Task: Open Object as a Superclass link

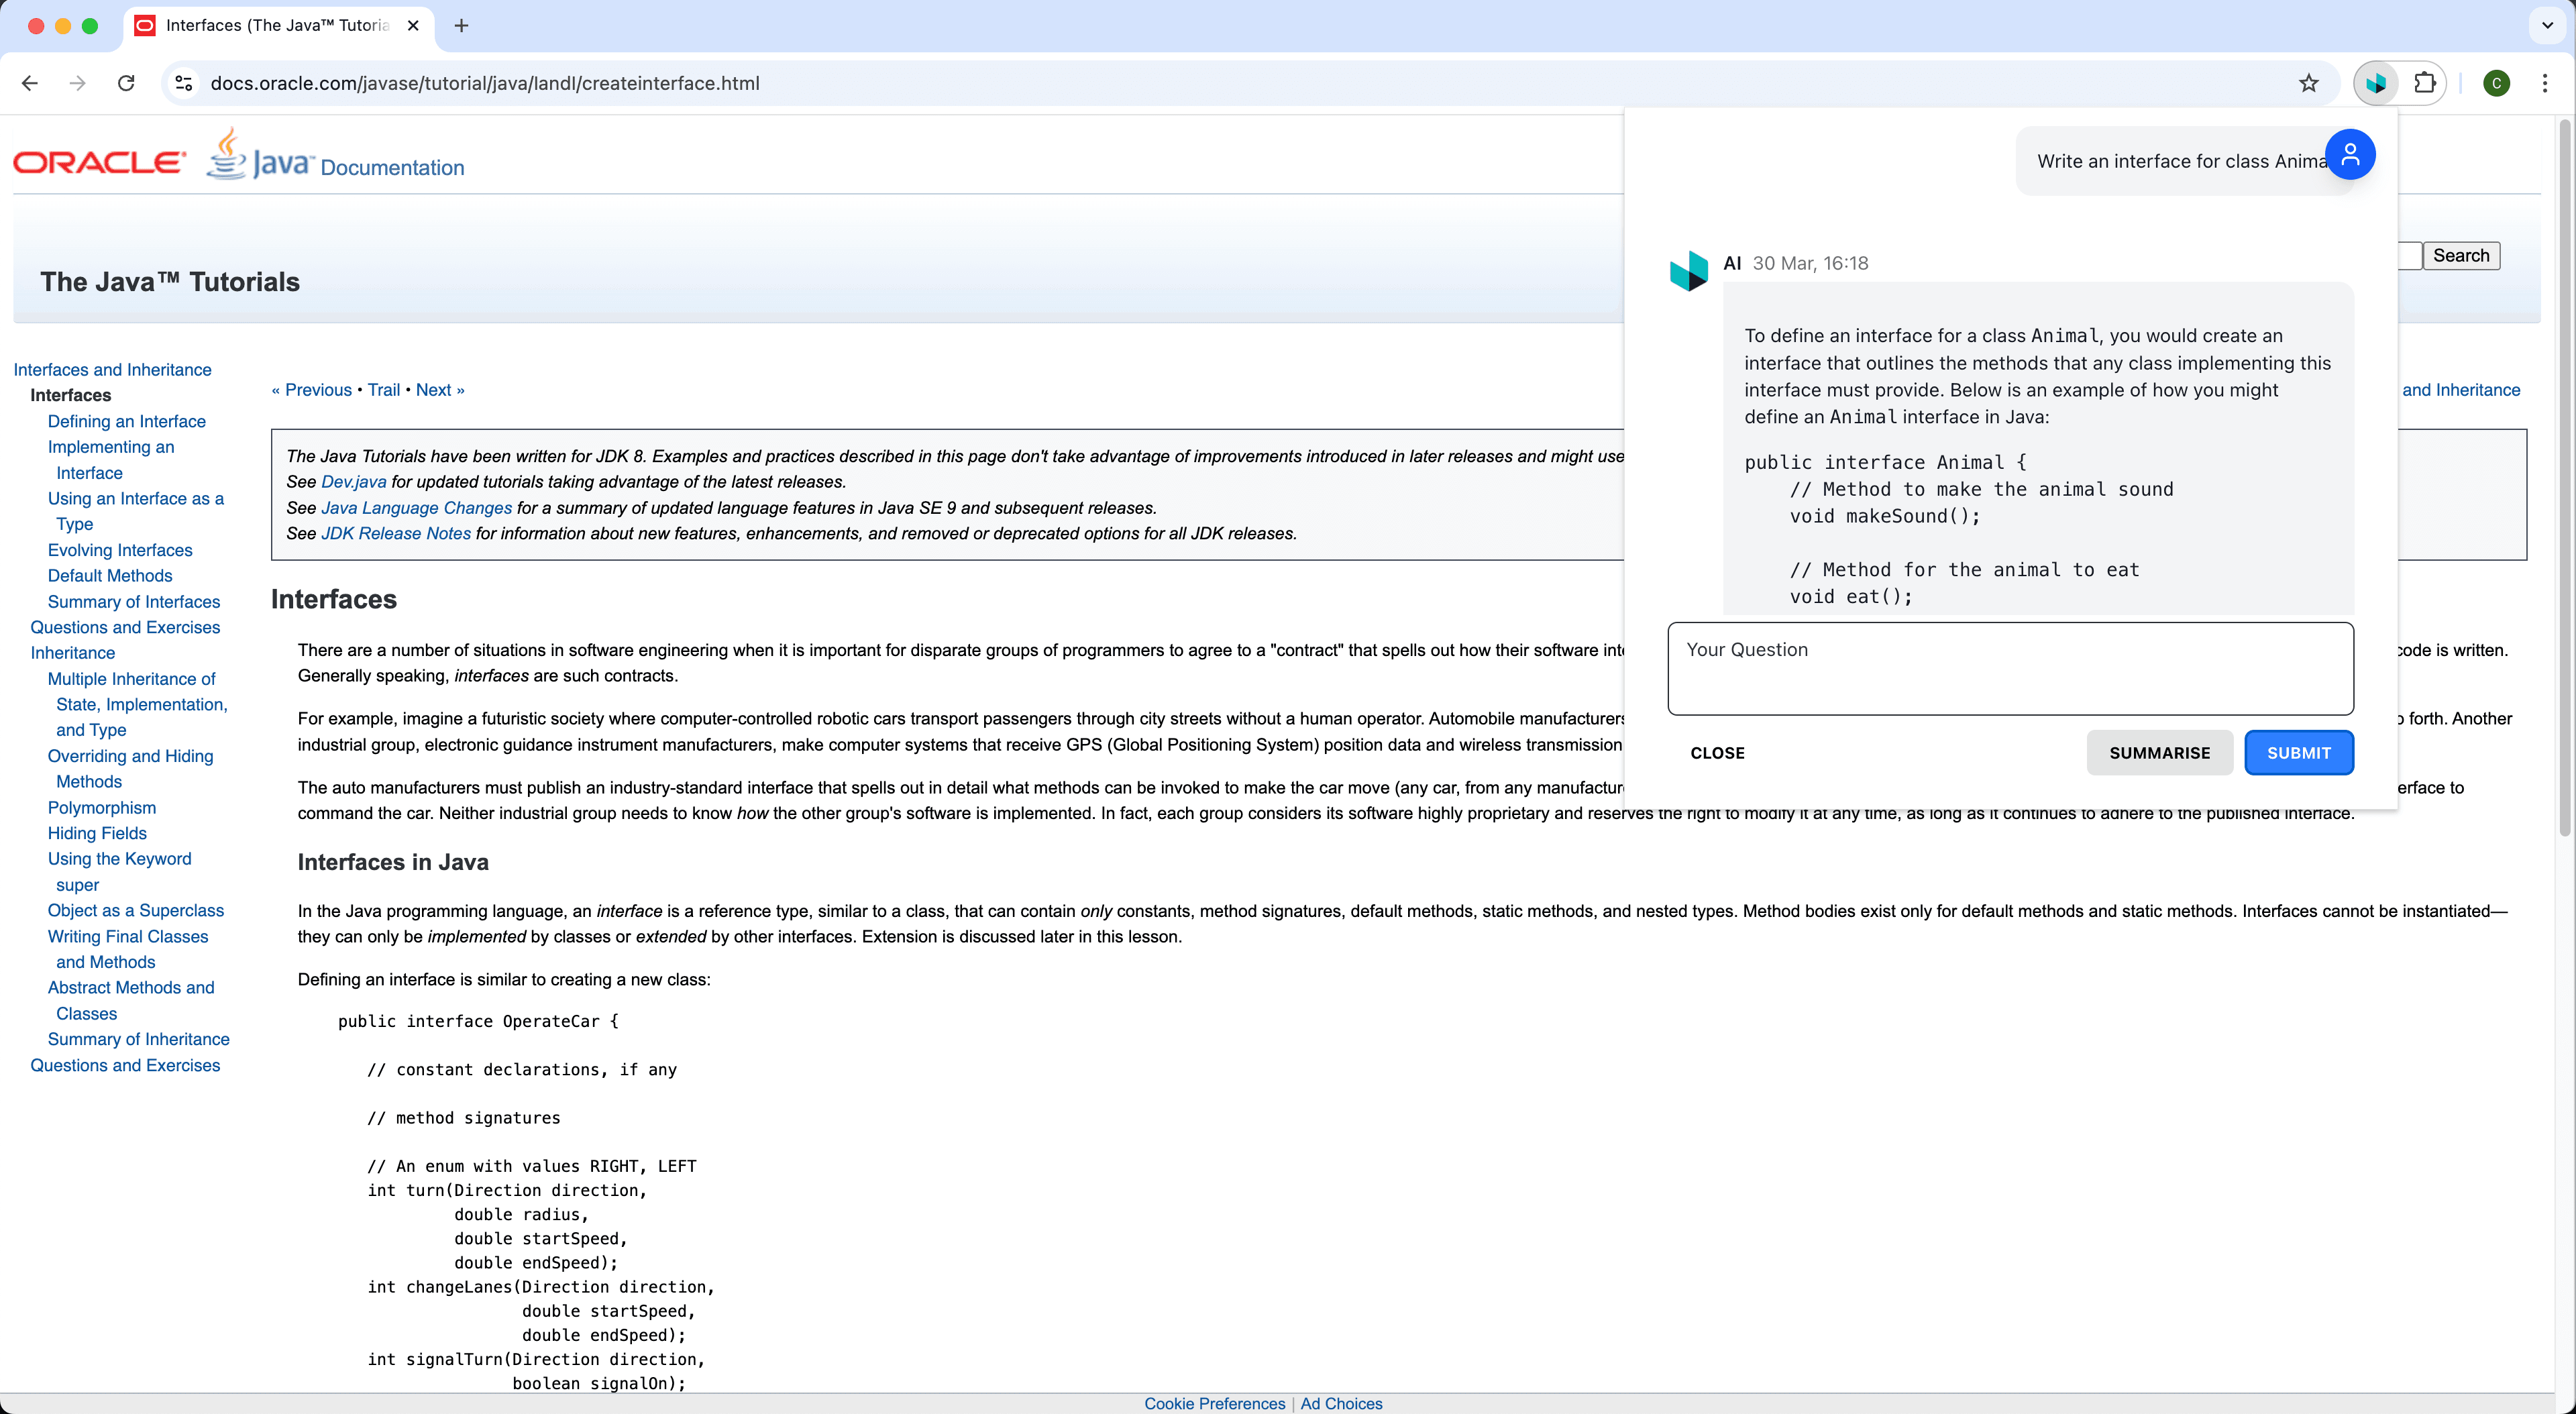Action: point(136,911)
